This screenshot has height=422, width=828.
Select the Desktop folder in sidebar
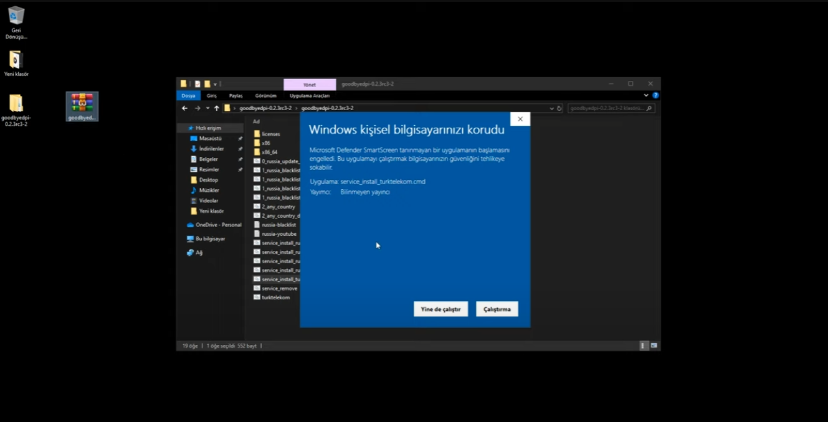click(x=208, y=180)
